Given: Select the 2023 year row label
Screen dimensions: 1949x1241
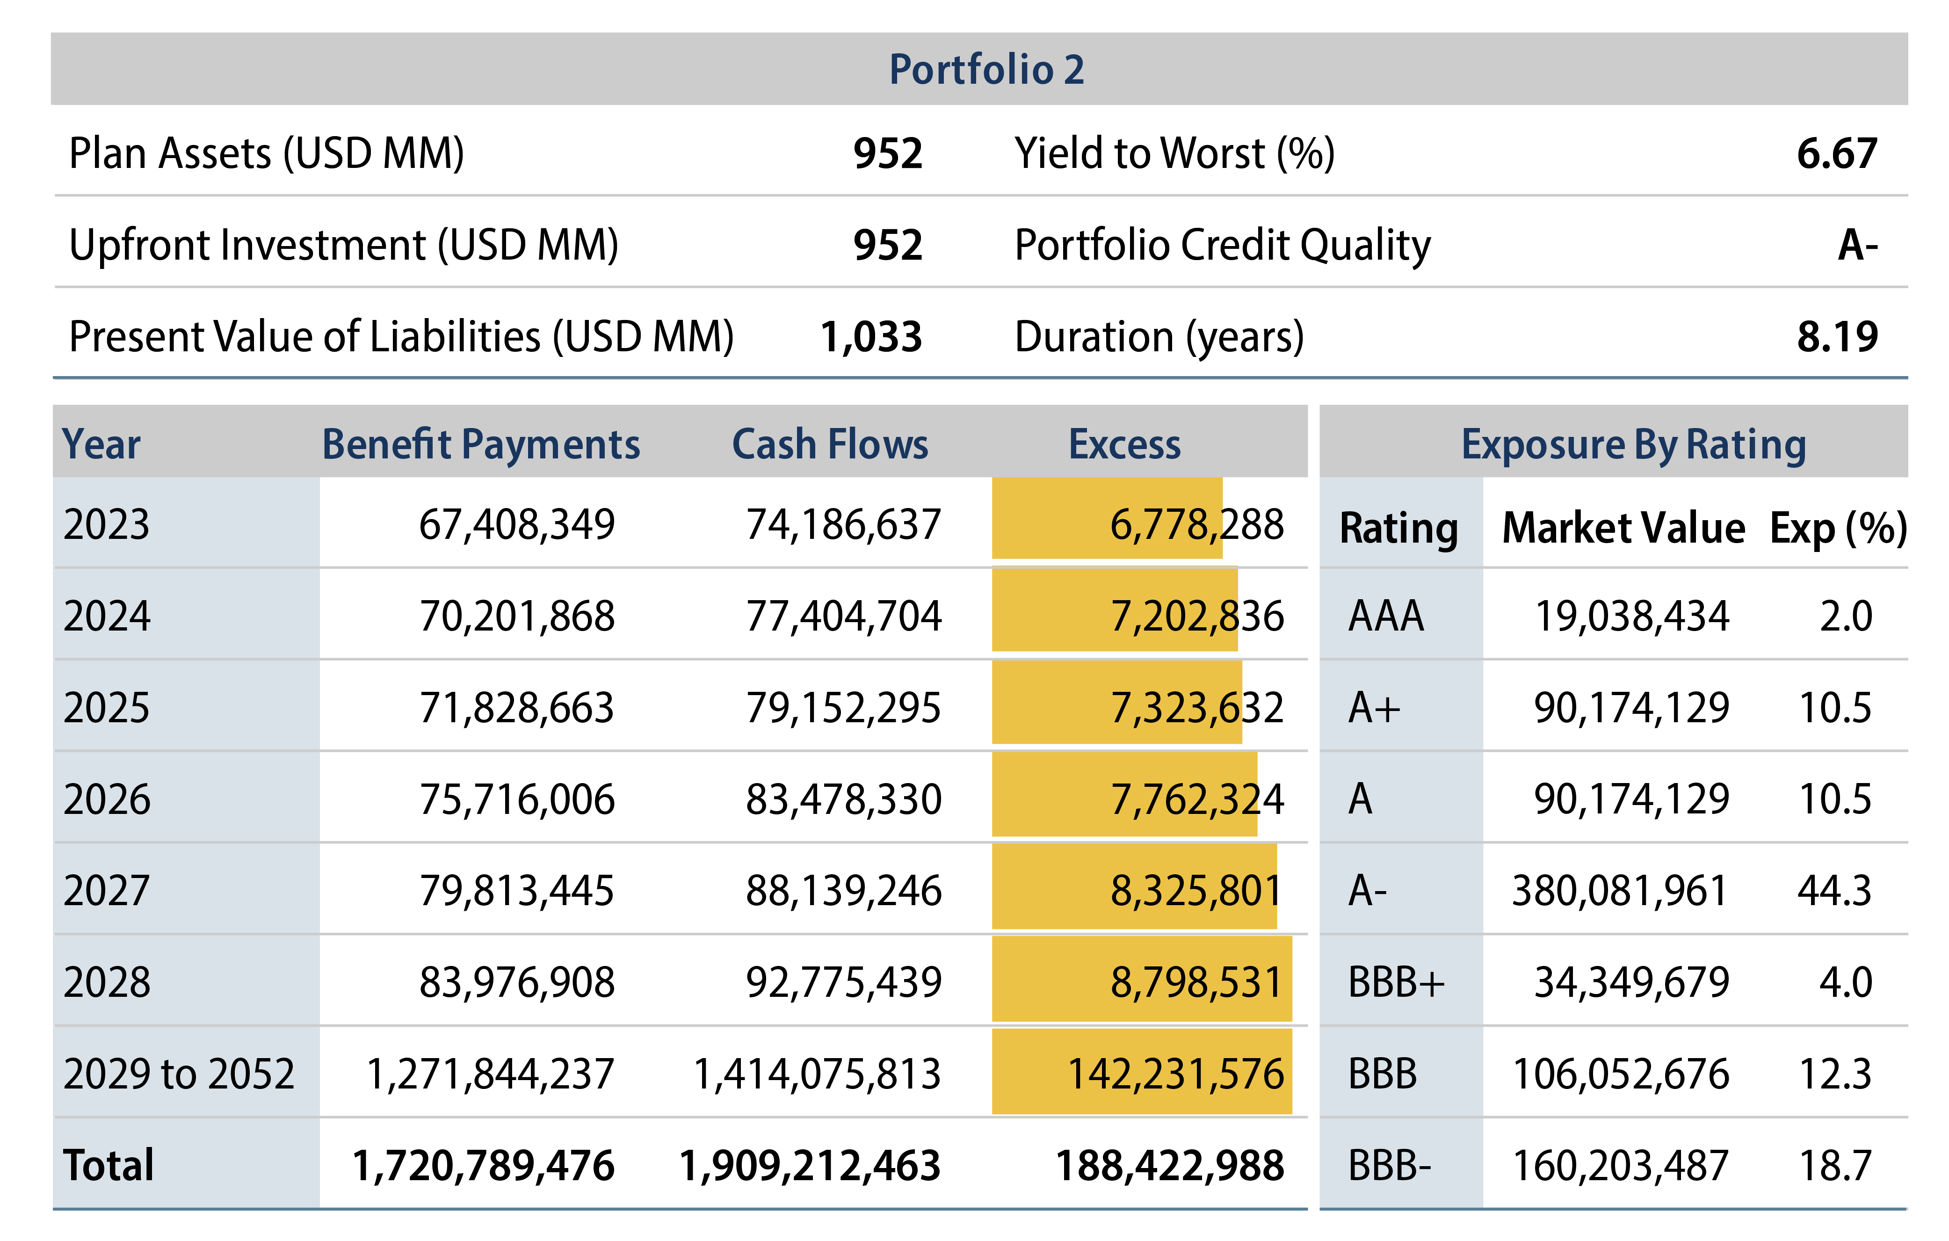Looking at the screenshot, I should click(107, 524).
